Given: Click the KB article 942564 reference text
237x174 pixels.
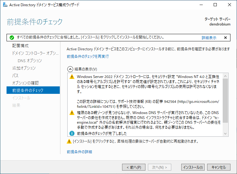Looking at the screenshot, I should point(148,104).
